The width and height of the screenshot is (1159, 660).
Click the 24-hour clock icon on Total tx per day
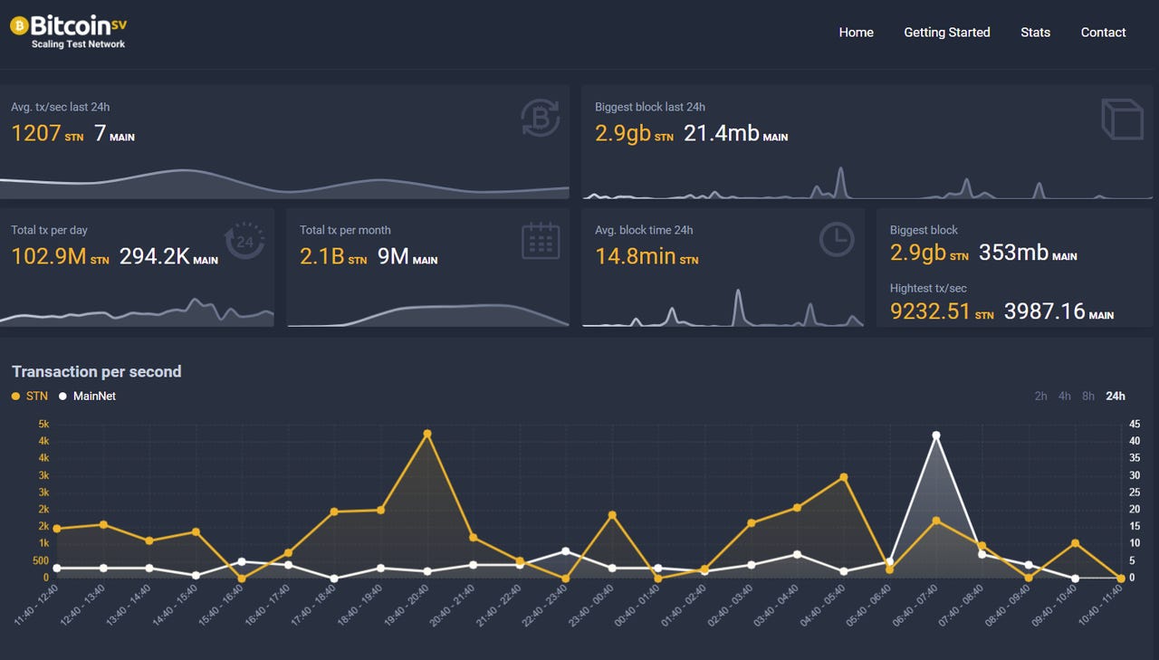244,242
